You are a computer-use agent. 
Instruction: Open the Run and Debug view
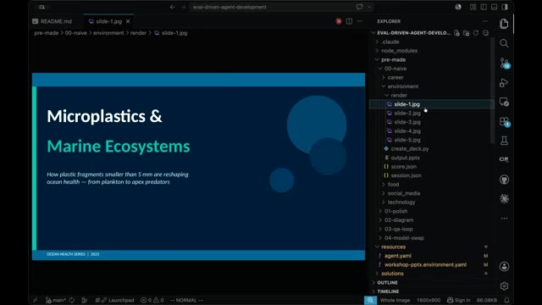pyautogui.click(x=504, y=83)
